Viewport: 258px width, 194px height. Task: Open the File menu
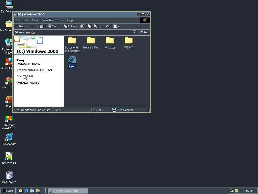(x=17, y=20)
